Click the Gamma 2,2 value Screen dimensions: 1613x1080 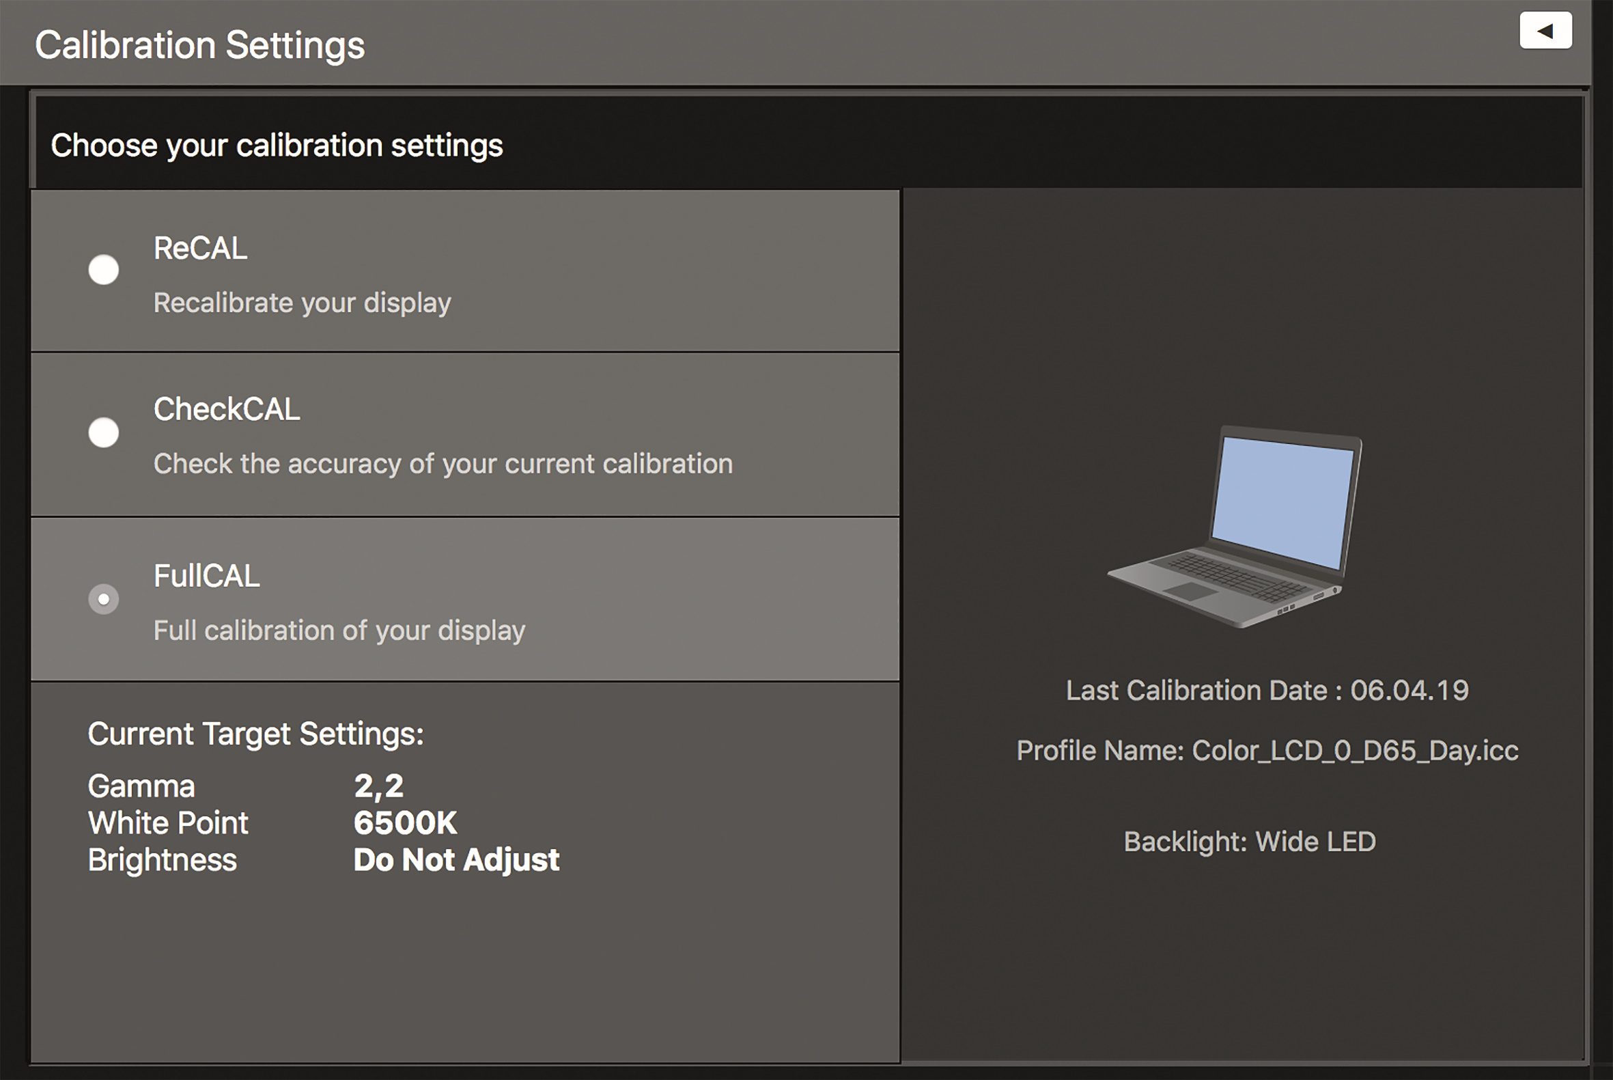378,786
